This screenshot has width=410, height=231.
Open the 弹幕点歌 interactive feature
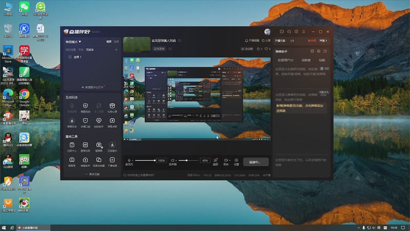pyautogui.click(x=112, y=123)
